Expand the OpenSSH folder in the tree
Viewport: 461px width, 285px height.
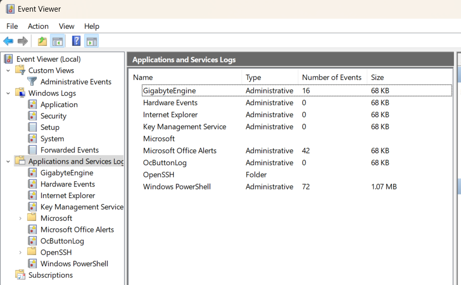20,253
